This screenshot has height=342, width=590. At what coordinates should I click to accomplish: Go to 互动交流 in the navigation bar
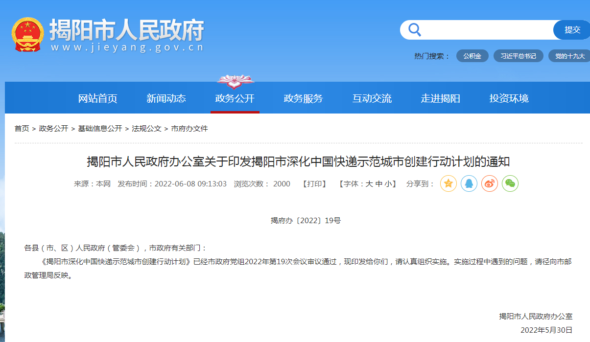point(372,98)
